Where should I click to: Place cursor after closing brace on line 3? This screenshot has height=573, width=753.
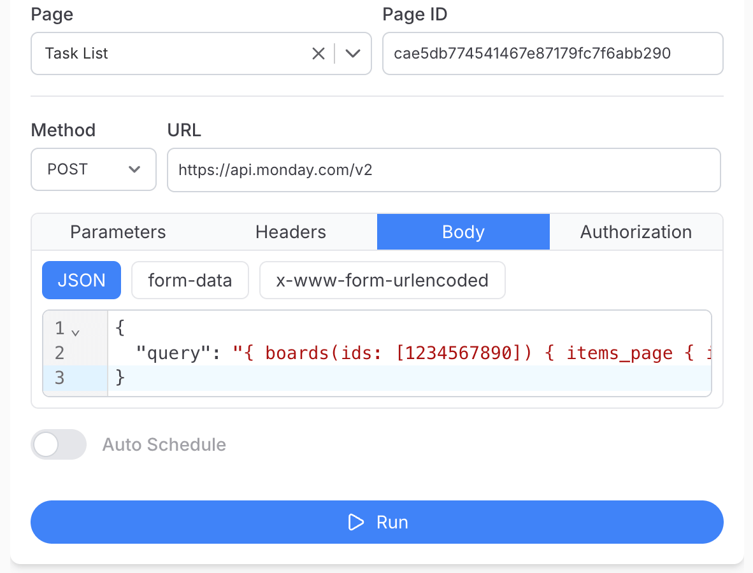(127, 378)
